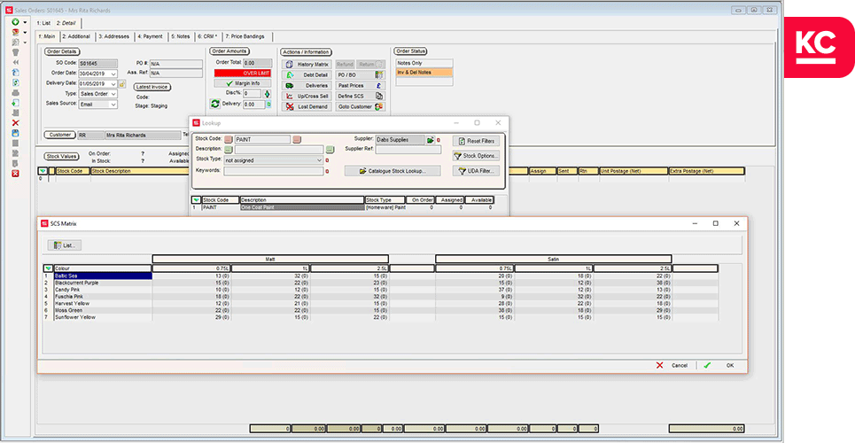
Task: Click the Past Prices button
Action: (x=360, y=86)
